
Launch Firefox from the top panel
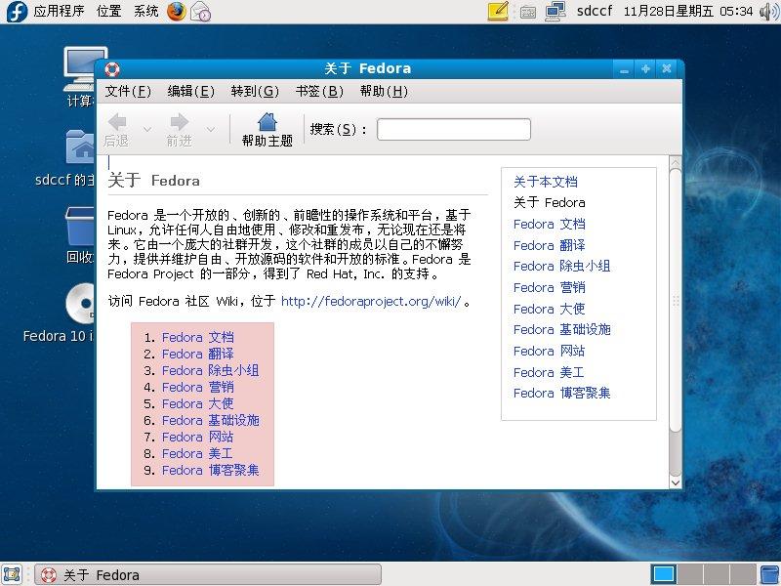(177, 12)
